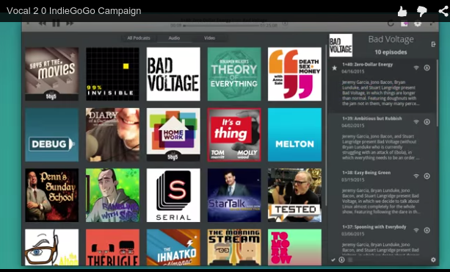Switch to the Audio tab
This screenshot has width=450, height=272.
pos(174,38)
